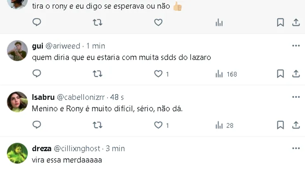Open more options on dreza's tweet
This screenshot has height=171, width=305.
(x=296, y=148)
